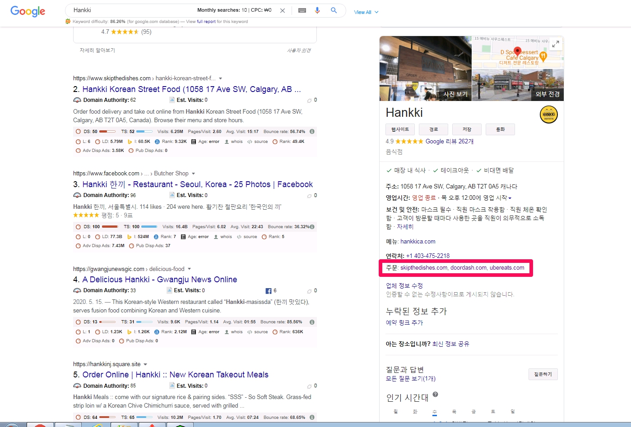
Task: Open the doordash.com order link
Action: (468, 268)
